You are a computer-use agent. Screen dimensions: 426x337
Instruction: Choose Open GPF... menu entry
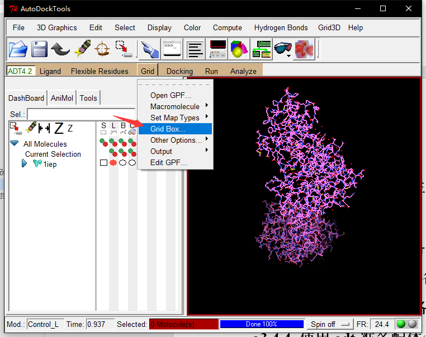pos(175,95)
